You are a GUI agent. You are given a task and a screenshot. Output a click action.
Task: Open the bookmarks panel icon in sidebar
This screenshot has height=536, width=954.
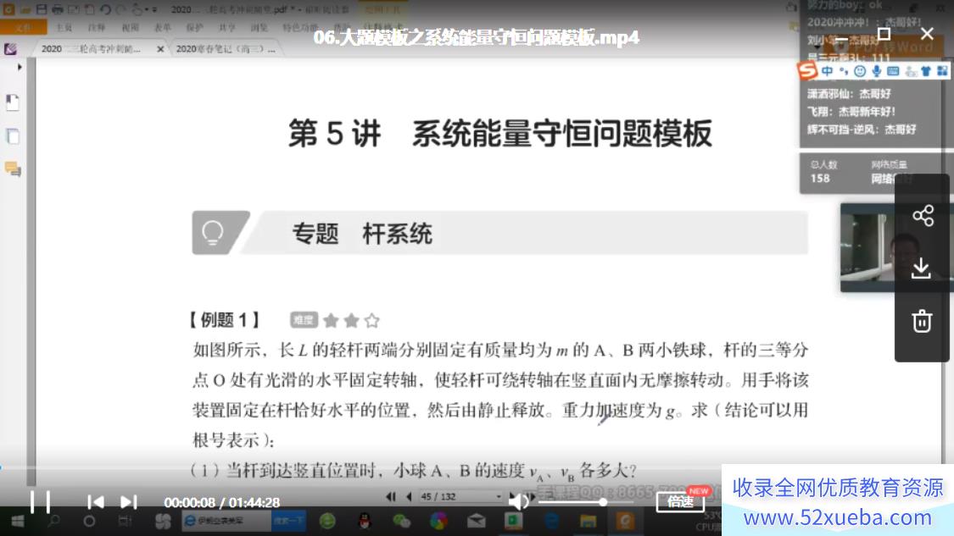pyautogui.click(x=12, y=102)
